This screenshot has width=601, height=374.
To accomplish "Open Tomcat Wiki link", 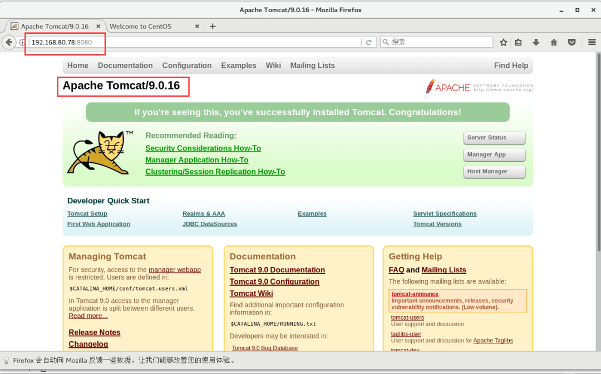I will click(251, 293).
